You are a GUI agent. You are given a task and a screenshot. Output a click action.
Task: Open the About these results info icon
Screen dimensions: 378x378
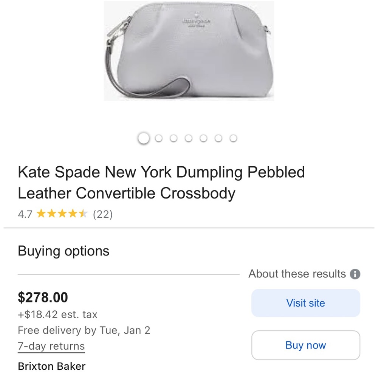click(356, 274)
